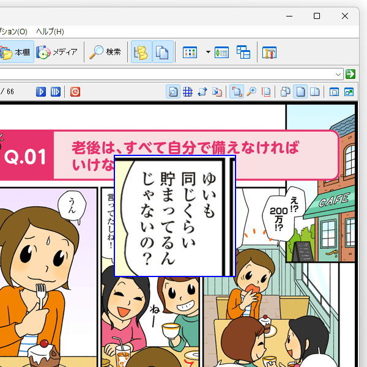Image resolution: width=367 pixels, height=367 pixels.
Task: Select single page view icon
Action: point(300,92)
